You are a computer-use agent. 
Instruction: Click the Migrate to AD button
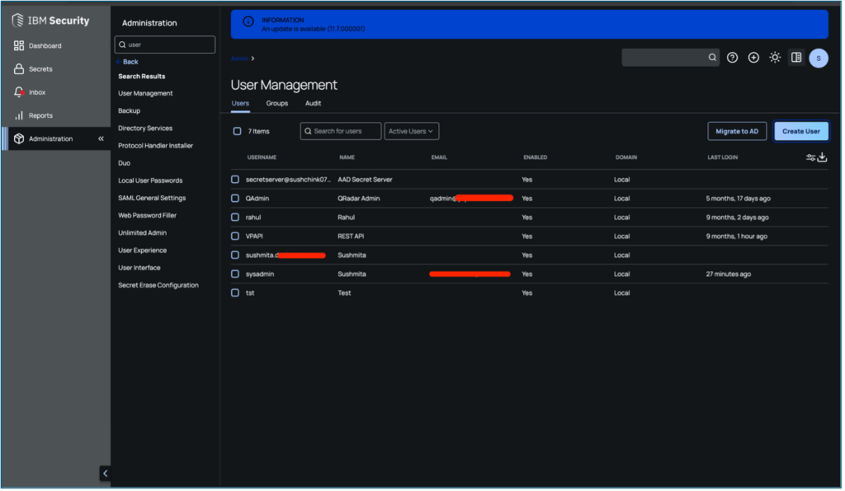click(737, 131)
